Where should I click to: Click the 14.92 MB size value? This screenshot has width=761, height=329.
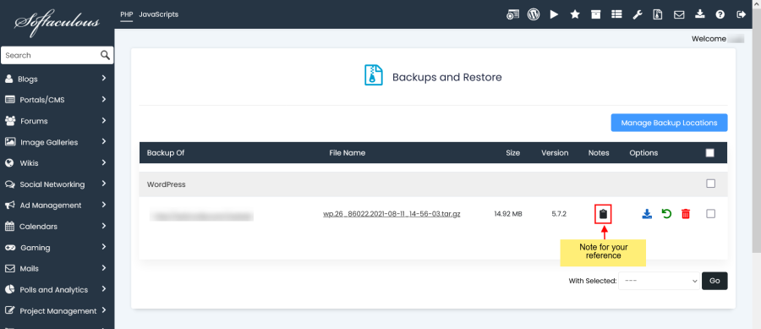point(508,214)
